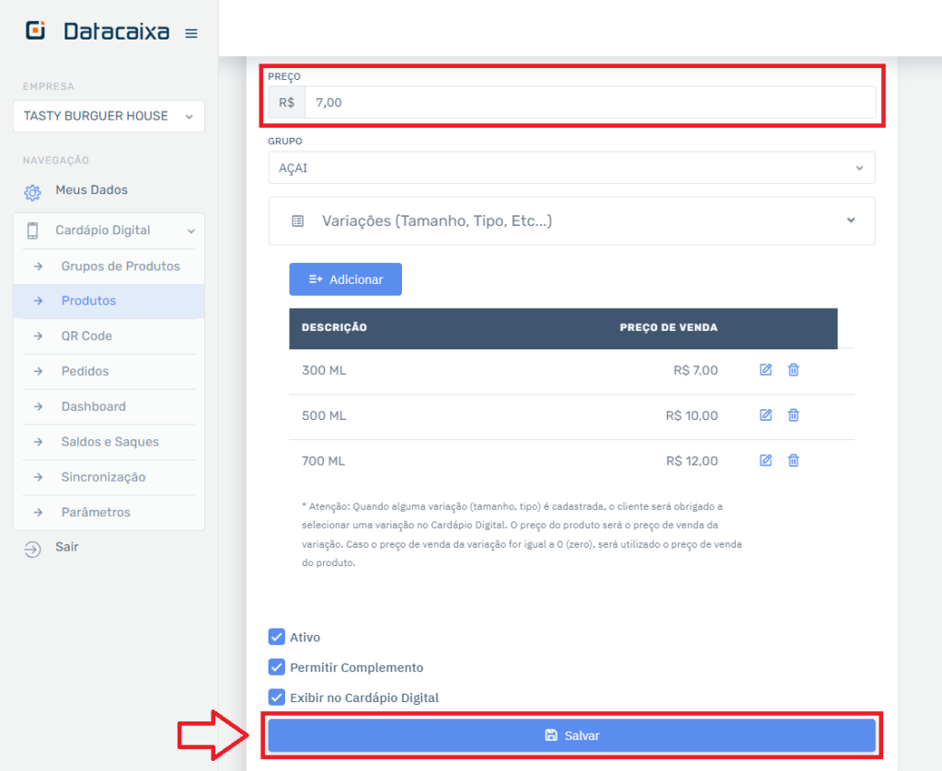This screenshot has width=942, height=771.
Task: Click the Salvar button
Action: tap(571, 735)
